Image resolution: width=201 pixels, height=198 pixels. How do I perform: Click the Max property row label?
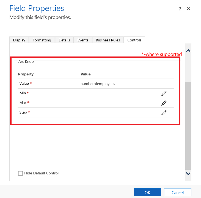23,103
